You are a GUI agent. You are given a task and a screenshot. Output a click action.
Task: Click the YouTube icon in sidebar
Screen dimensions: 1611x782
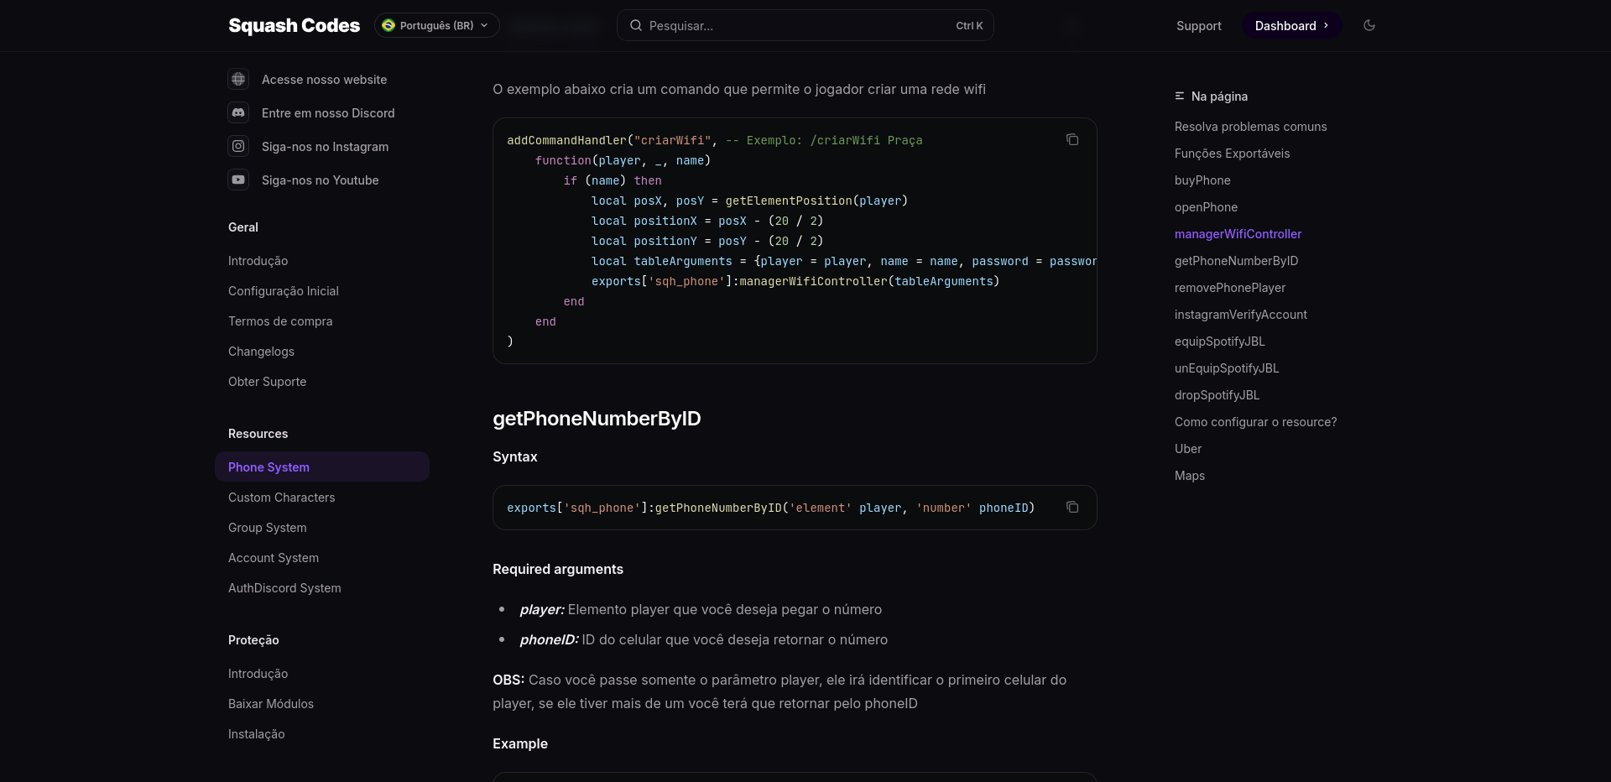pyautogui.click(x=238, y=180)
